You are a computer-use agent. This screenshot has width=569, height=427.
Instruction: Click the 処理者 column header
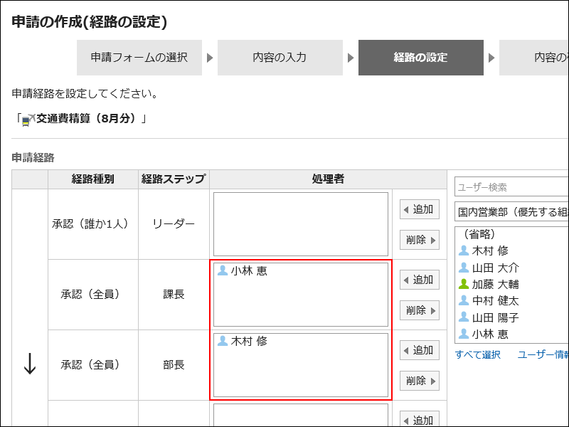328,179
